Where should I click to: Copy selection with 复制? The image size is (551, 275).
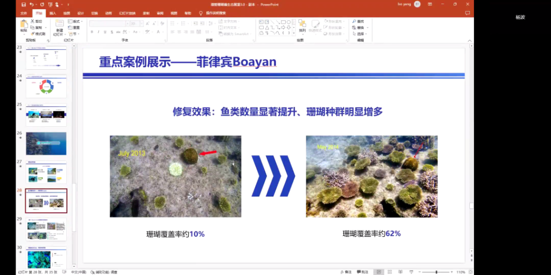37,27
